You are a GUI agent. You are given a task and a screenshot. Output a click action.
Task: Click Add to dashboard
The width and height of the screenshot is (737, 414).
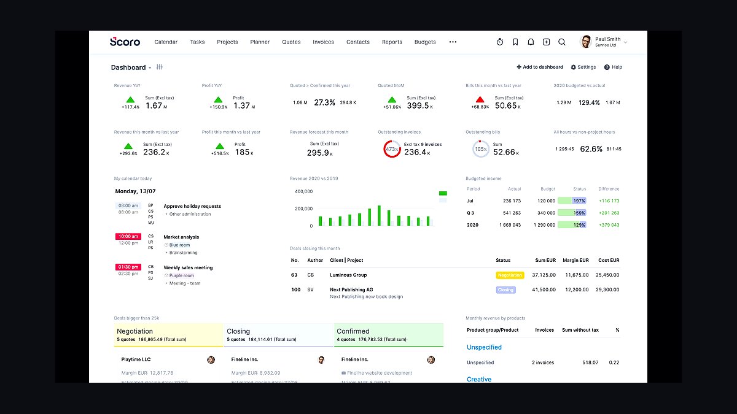(x=540, y=67)
